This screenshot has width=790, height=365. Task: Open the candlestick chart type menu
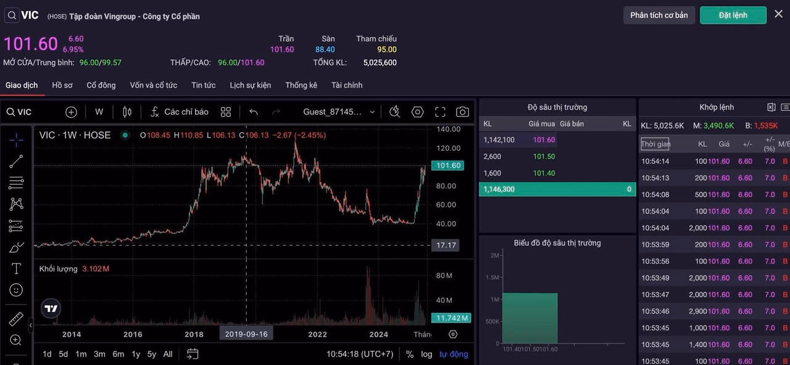click(127, 112)
